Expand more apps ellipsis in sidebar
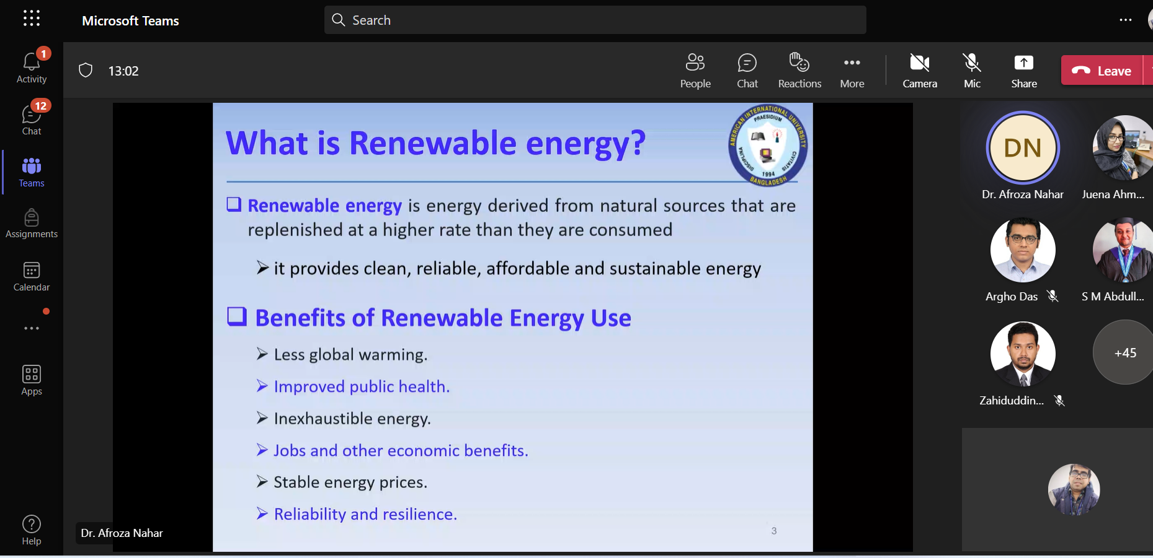Screen dimensions: 1153x558 pos(31,328)
